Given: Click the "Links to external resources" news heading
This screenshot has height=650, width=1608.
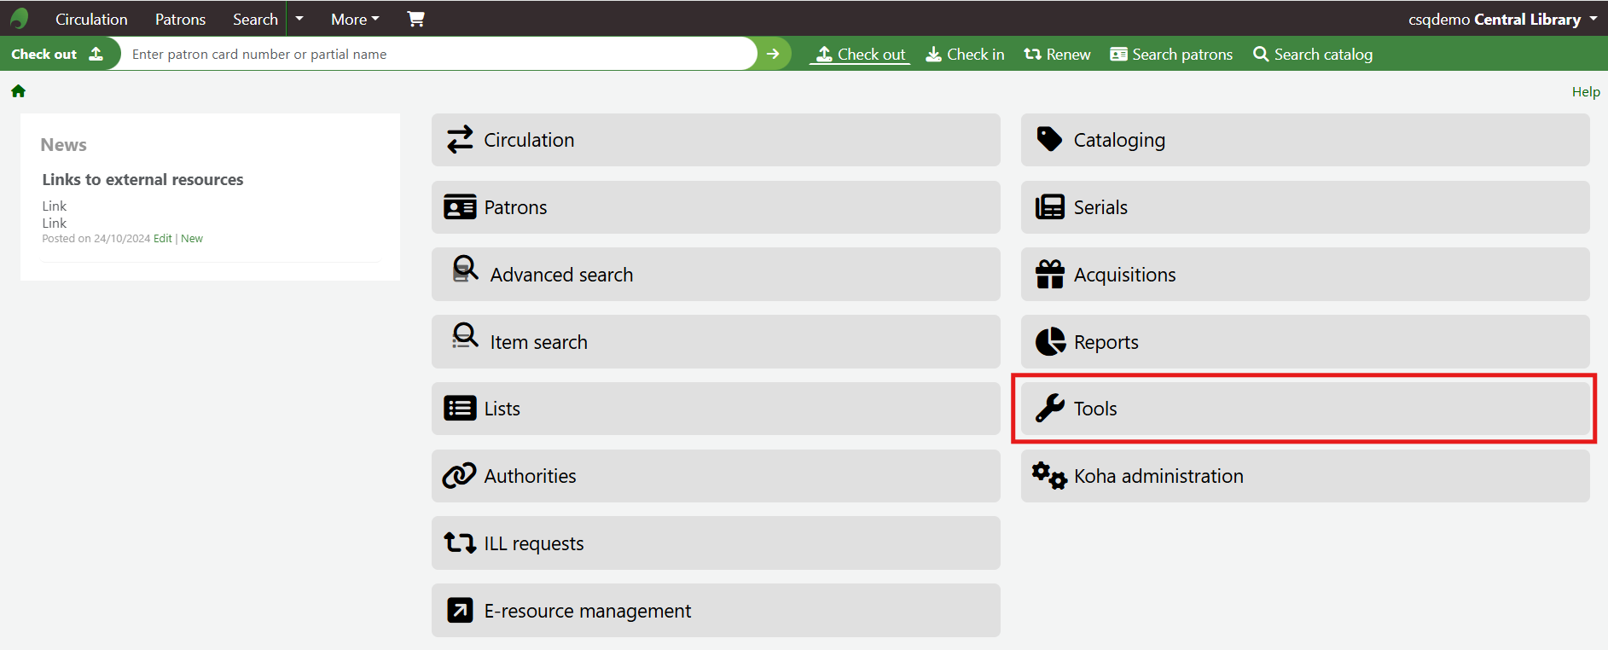Looking at the screenshot, I should click(142, 180).
